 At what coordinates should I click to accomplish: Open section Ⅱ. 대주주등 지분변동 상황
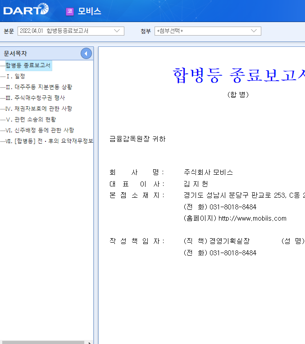[x=39, y=87]
